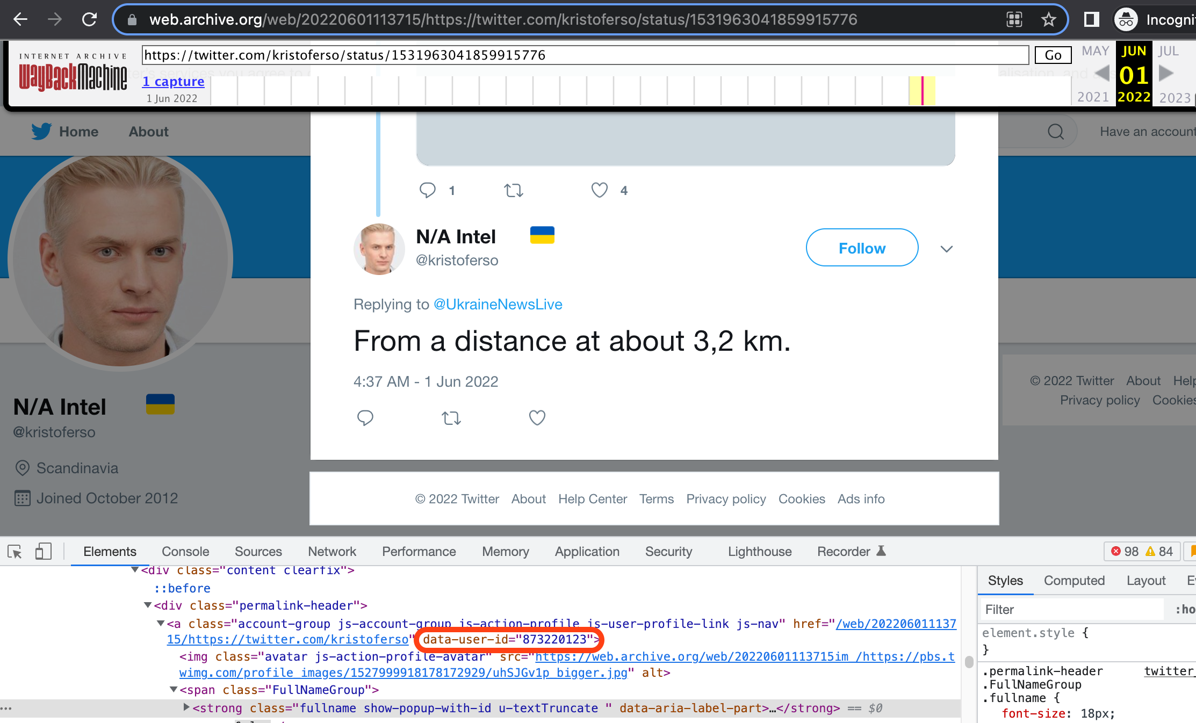This screenshot has width=1196, height=723.
Task: Click the Security tab in DevTools
Action: point(670,551)
